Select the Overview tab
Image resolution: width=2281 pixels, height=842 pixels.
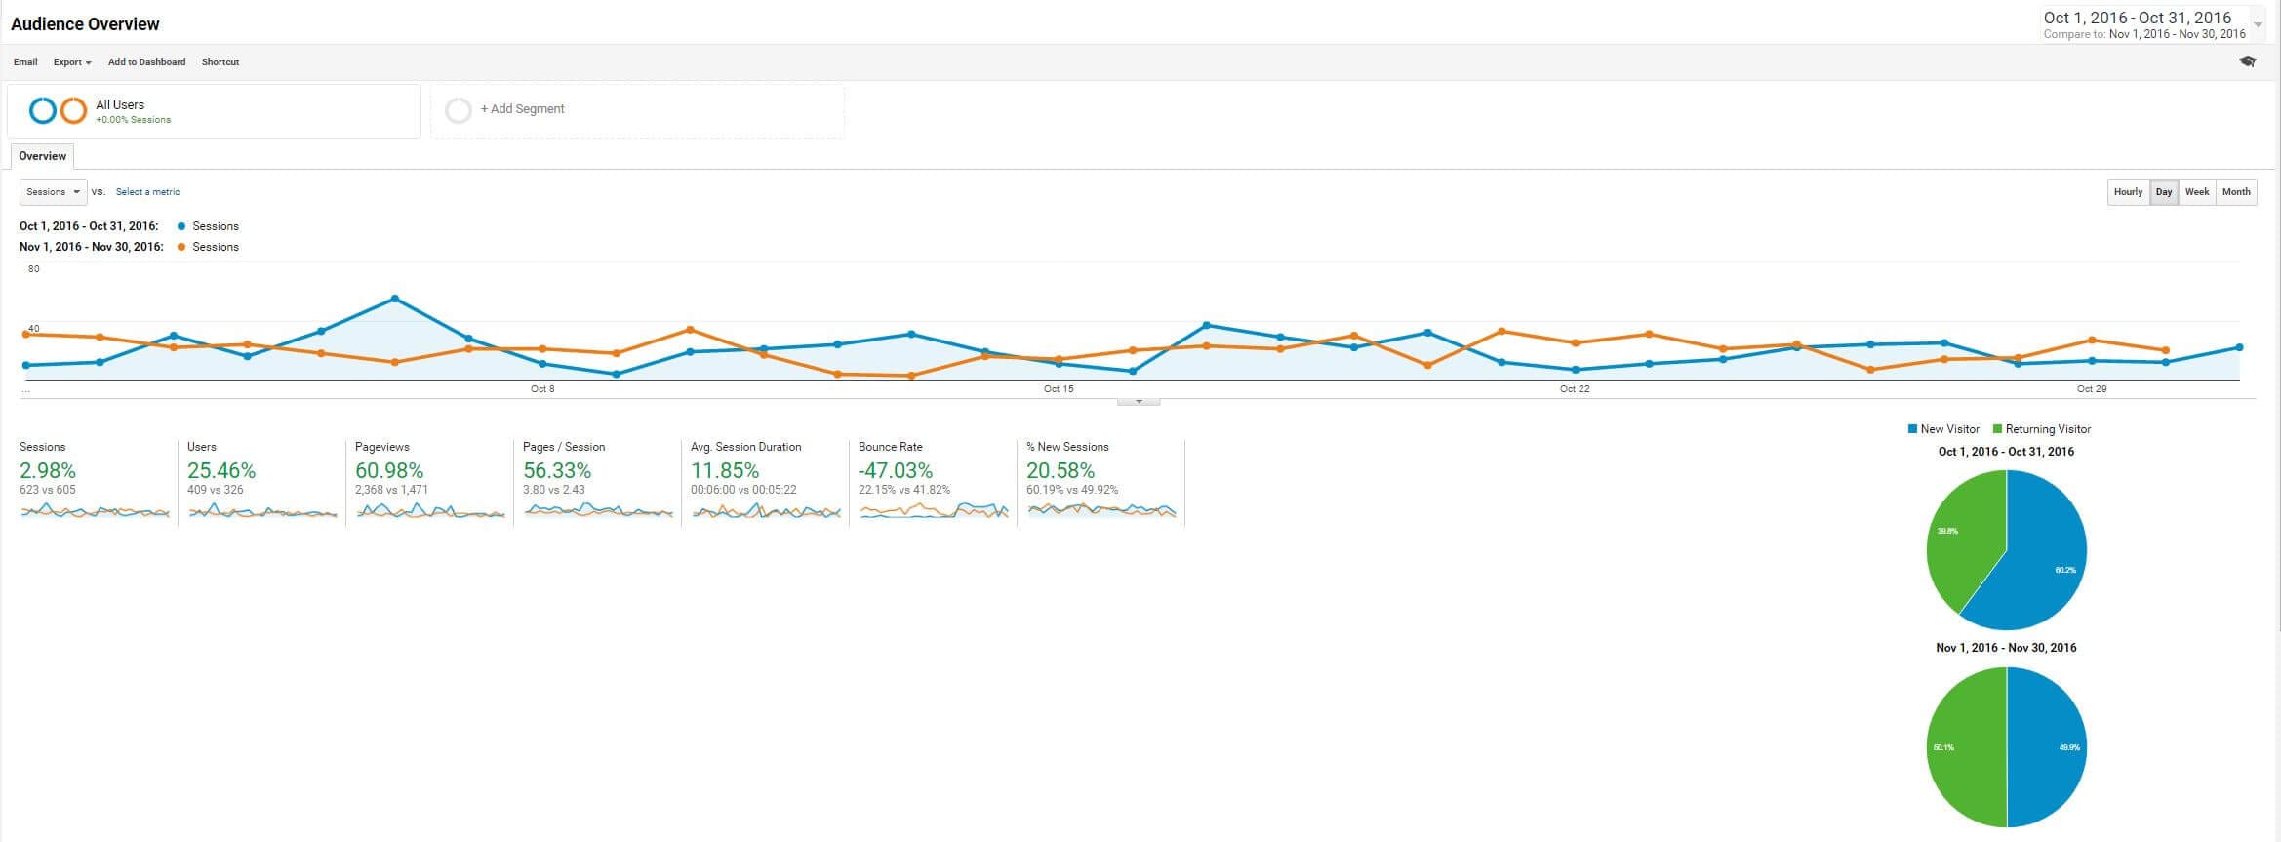tap(43, 156)
